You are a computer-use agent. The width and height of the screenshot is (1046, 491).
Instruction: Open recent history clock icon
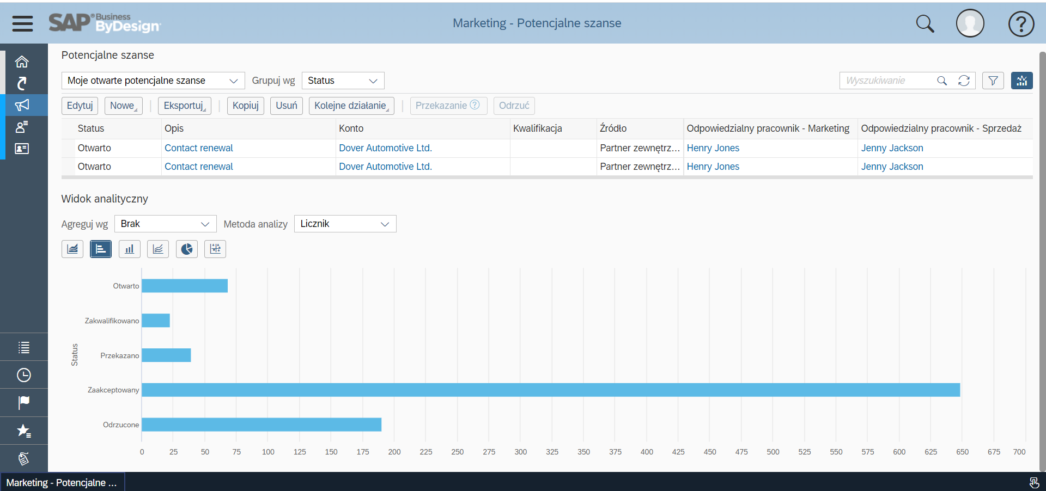[23, 375]
